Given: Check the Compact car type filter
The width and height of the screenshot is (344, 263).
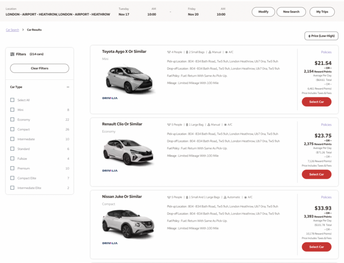Looking at the screenshot, I should [12, 129].
